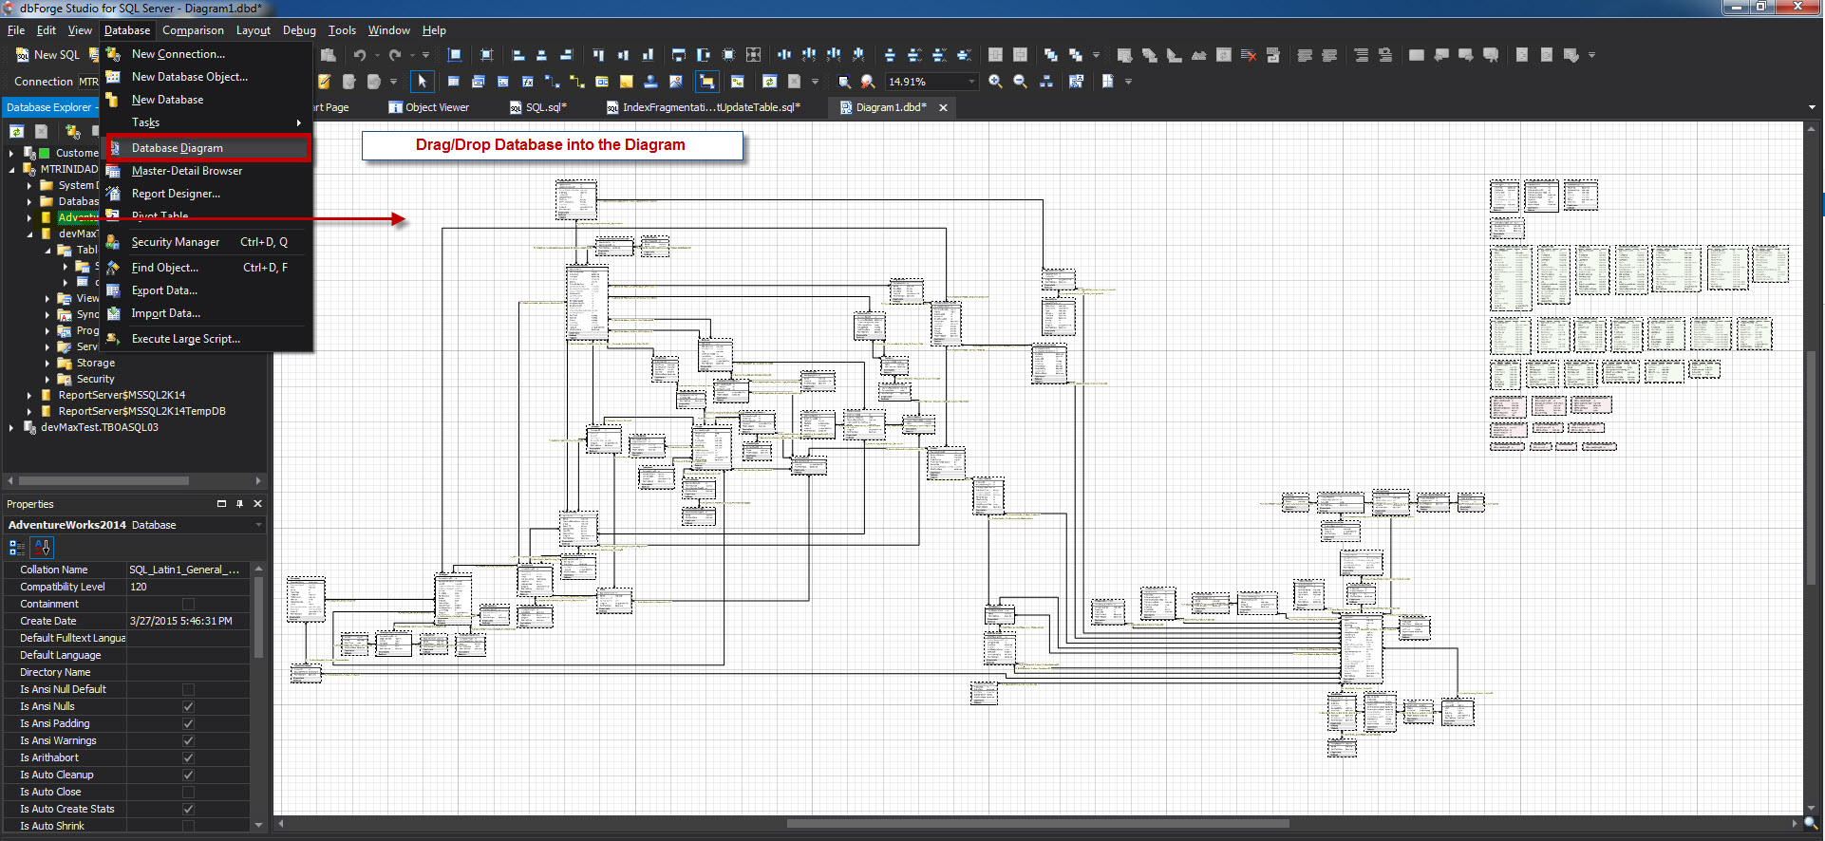Close the Diagram1.dbd tab
Image resolution: width=1825 pixels, height=841 pixels.
click(x=943, y=107)
